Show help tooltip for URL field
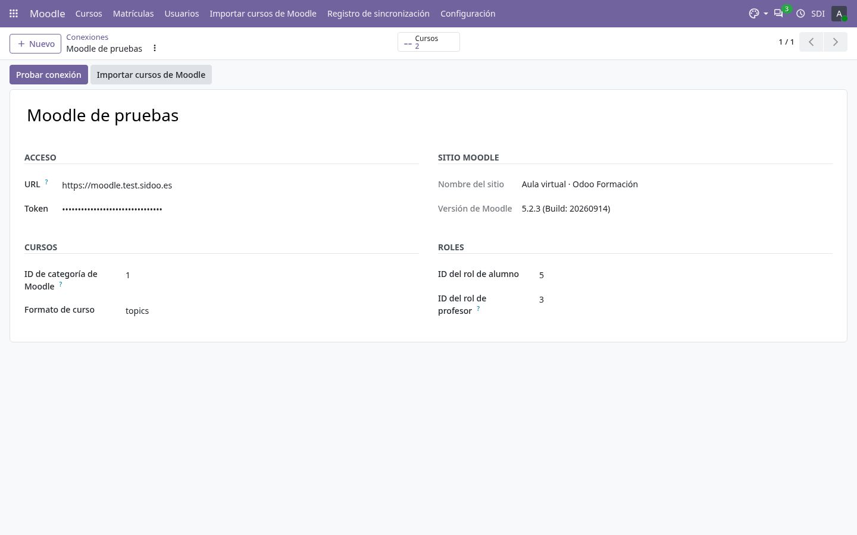 46,182
